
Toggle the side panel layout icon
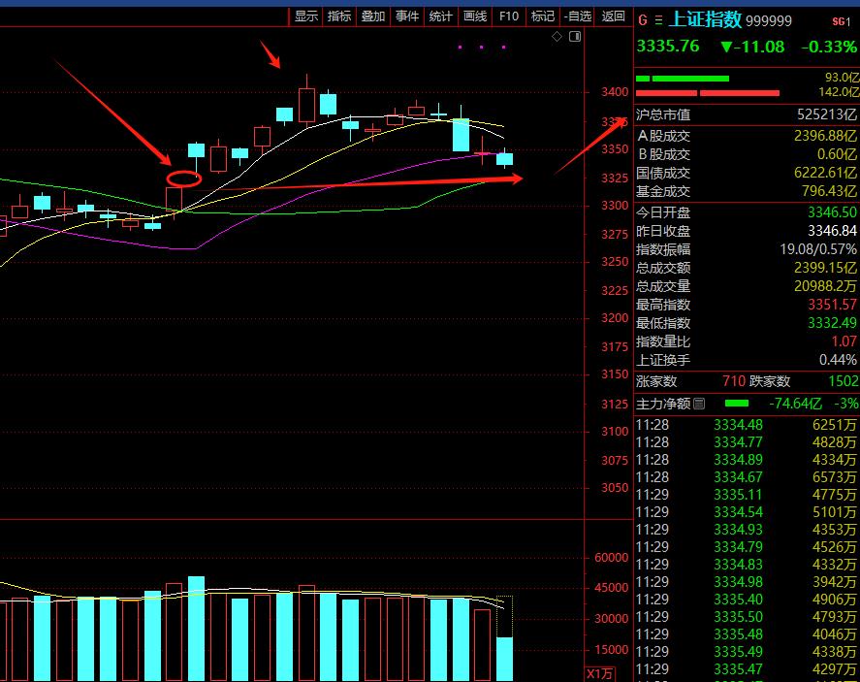[x=575, y=36]
